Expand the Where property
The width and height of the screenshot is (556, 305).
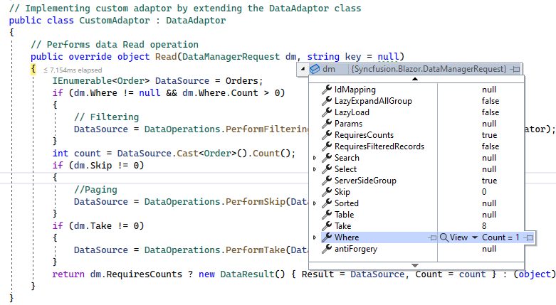click(315, 237)
